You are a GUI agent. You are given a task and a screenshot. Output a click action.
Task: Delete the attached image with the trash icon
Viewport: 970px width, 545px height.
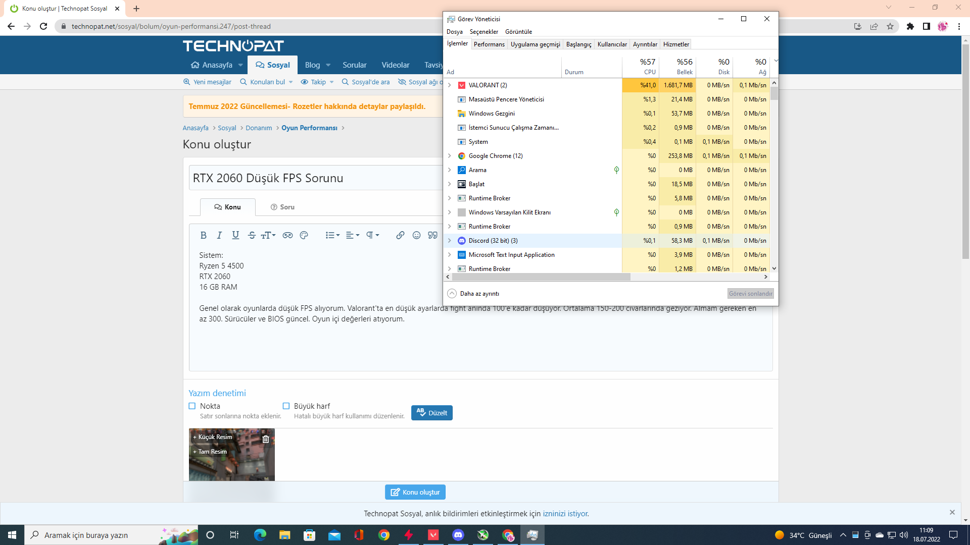coord(266,439)
